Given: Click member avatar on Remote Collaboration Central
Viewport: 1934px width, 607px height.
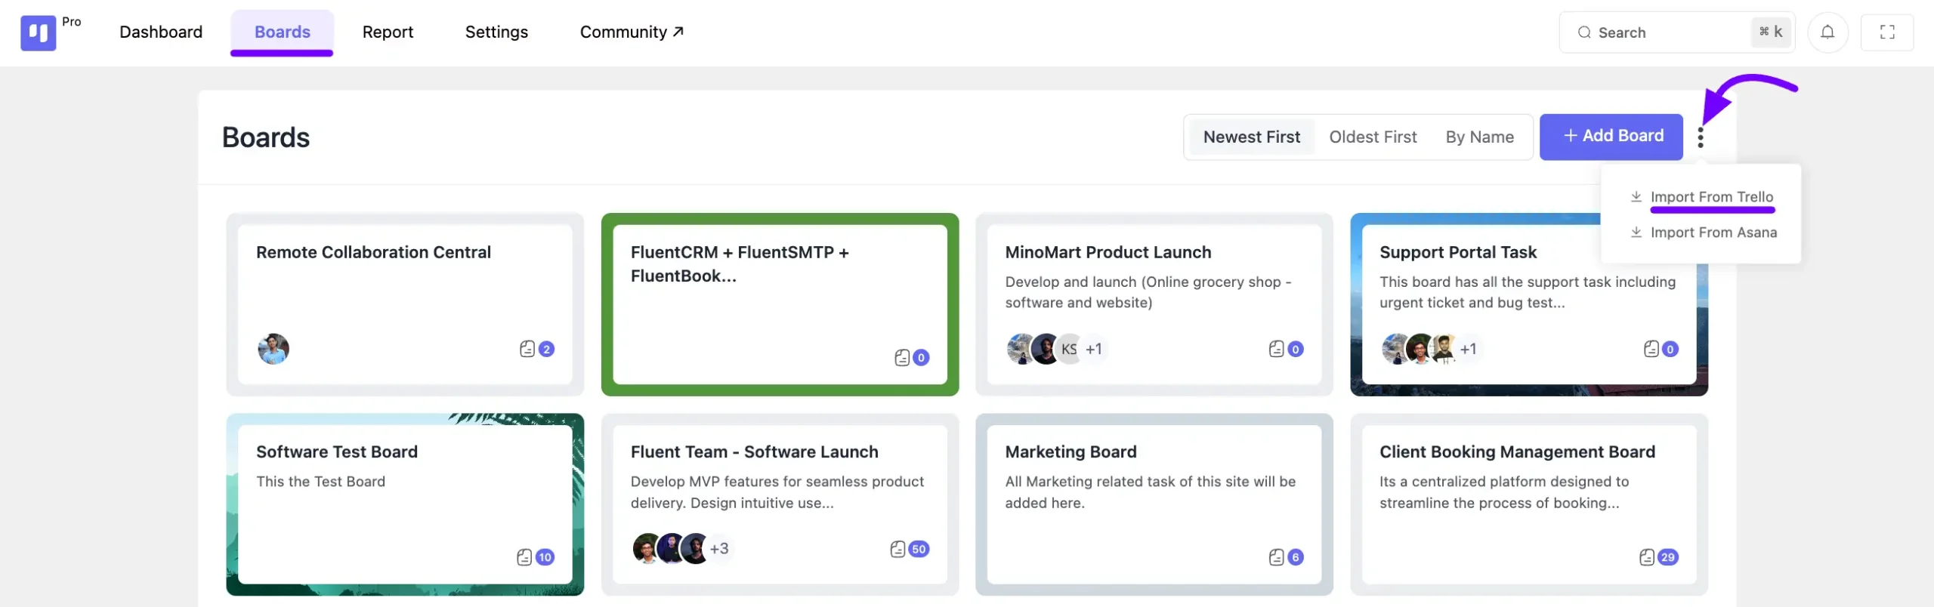Looking at the screenshot, I should pyautogui.click(x=273, y=349).
